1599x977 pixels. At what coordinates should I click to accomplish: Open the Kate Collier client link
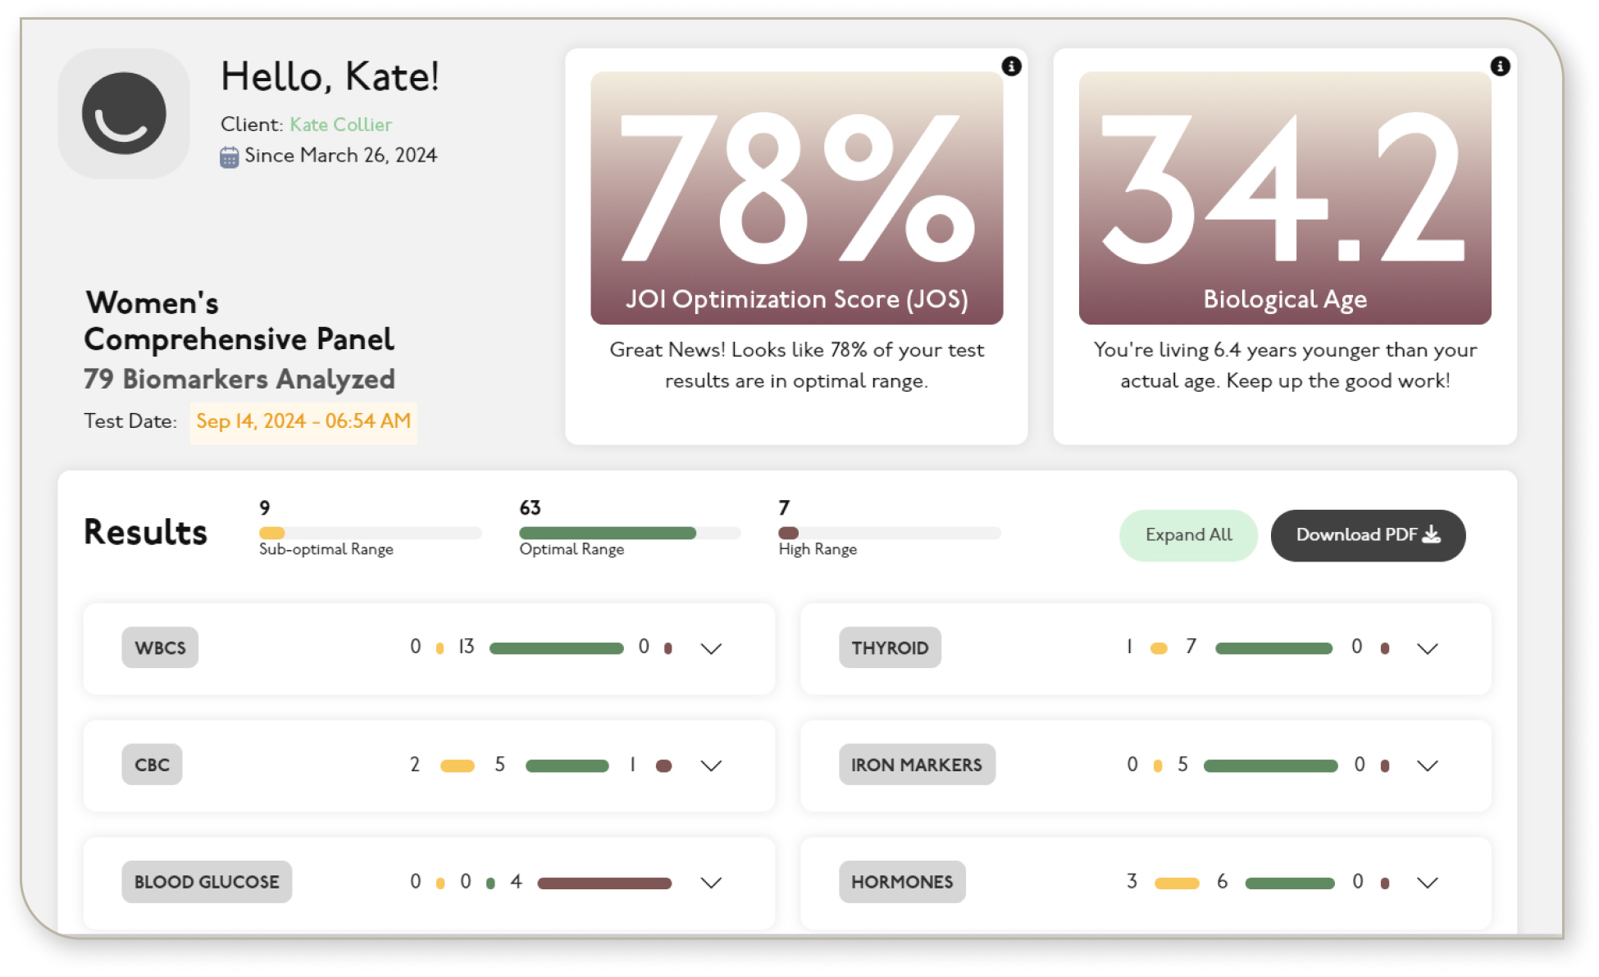[340, 125]
